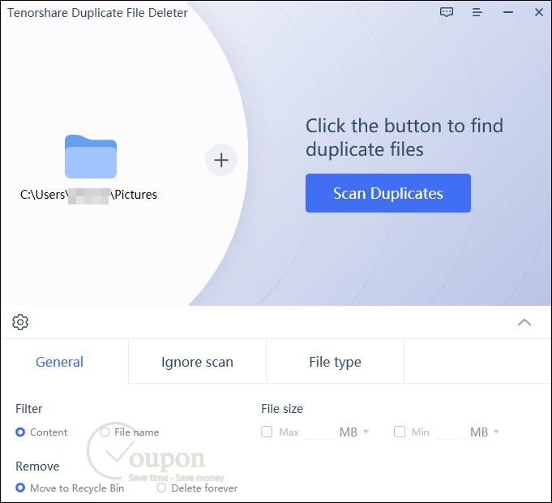The image size is (552, 503).
Task: Open the hamburger menu icon
Action: pyautogui.click(x=477, y=12)
